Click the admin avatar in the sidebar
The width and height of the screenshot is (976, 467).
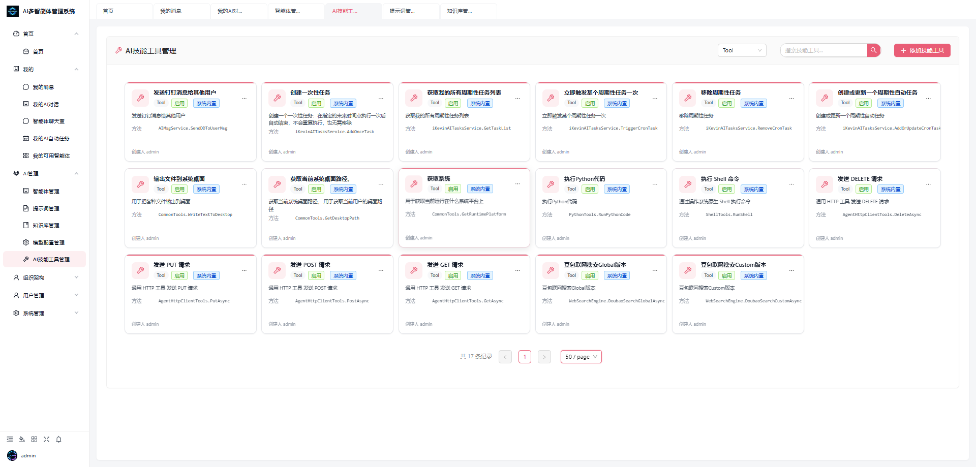[x=12, y=455]
